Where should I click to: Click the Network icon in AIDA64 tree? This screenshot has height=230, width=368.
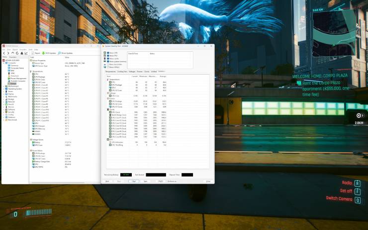(6, 102)
